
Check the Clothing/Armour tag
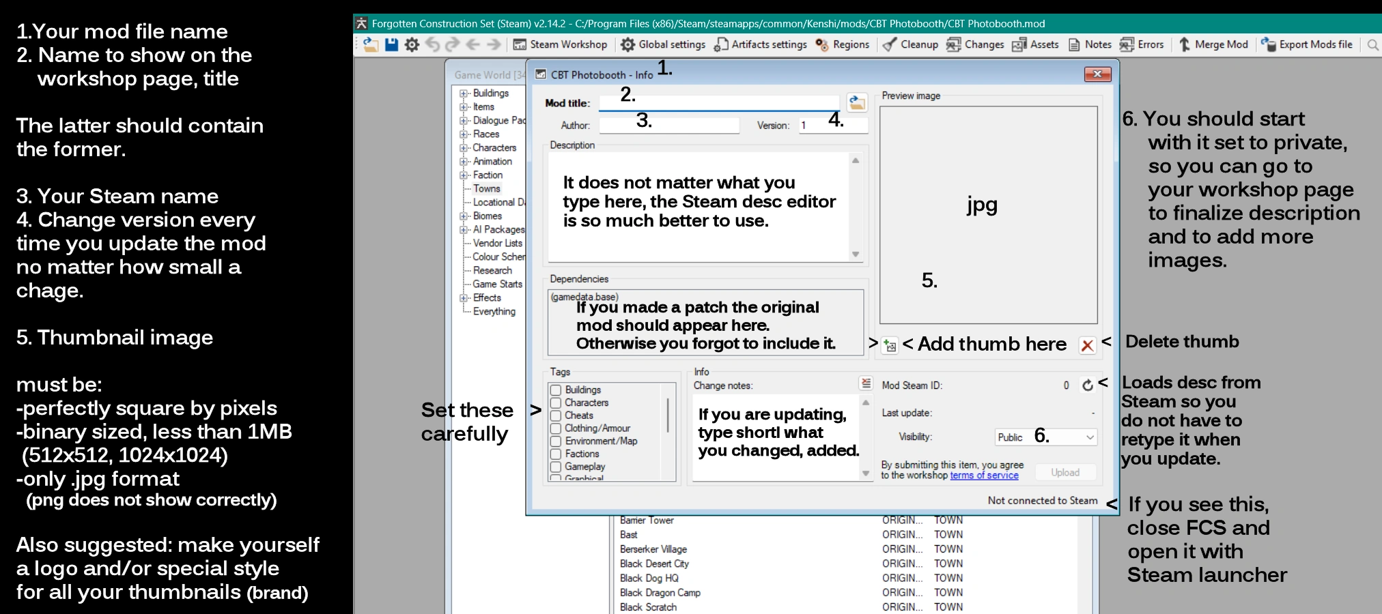[556, 428]
